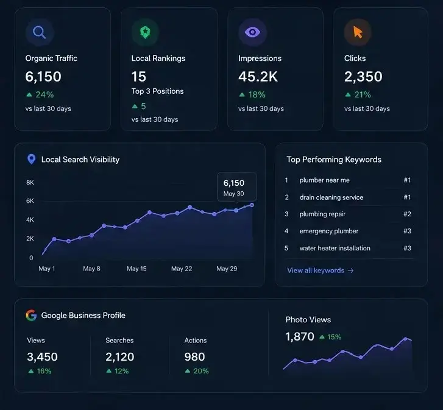Viewport: 443px width, 410px height.
Task: Click the Organic Traffic value 6,150
Action: point(43,77)
